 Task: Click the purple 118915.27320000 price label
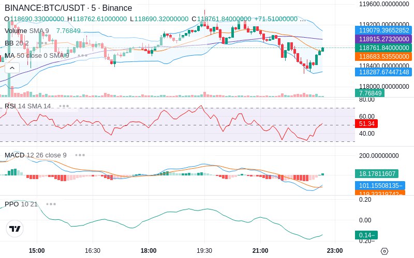(x=383, y=39)
